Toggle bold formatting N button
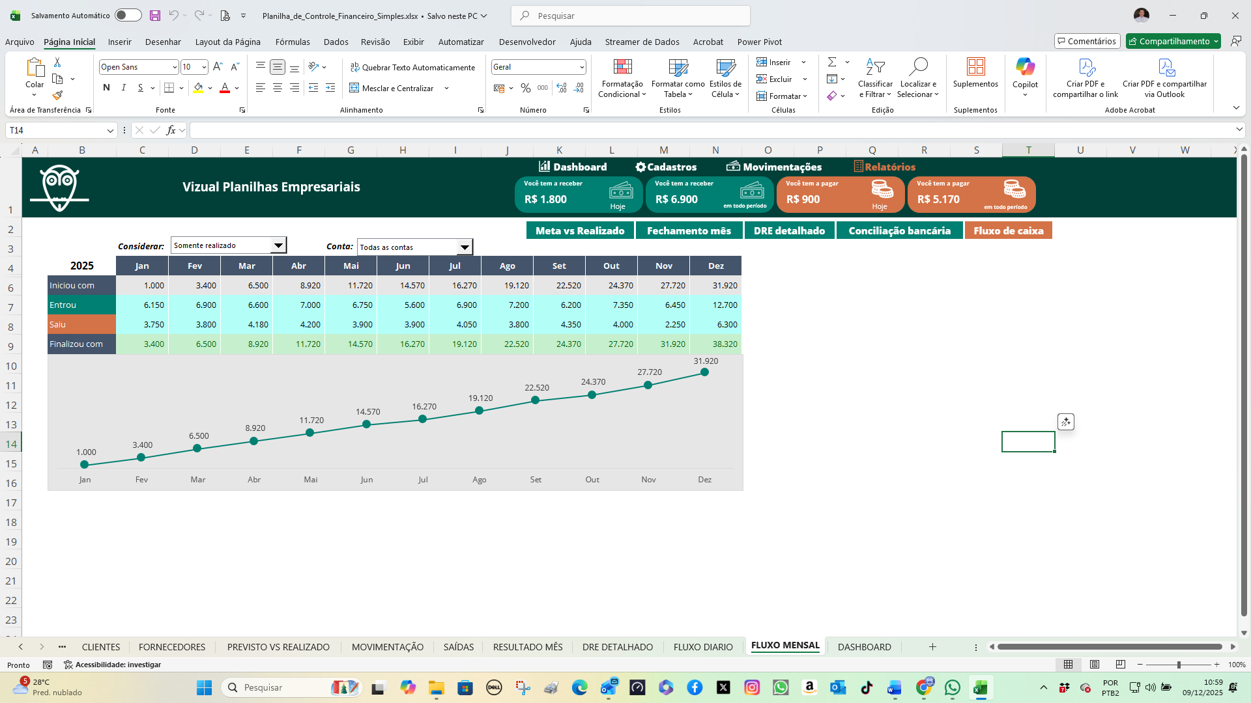 (x=107, y=88)
